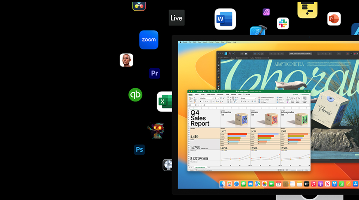Expand Format as Table dropdown
Image resolution: width=359 pixels, height=200 pixels.
click(265, 100)
